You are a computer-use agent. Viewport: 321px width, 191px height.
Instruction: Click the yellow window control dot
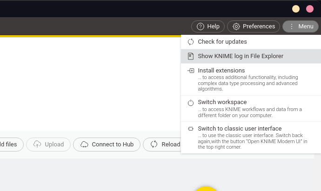[x=296, y=9]
